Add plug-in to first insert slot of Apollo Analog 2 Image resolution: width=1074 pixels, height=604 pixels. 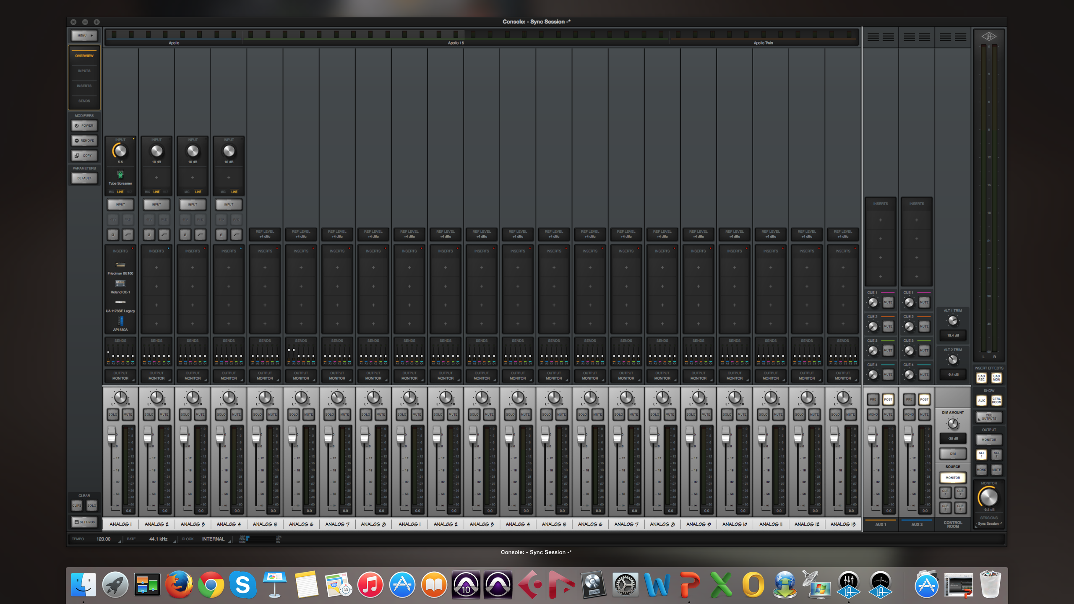pos(156,268)
